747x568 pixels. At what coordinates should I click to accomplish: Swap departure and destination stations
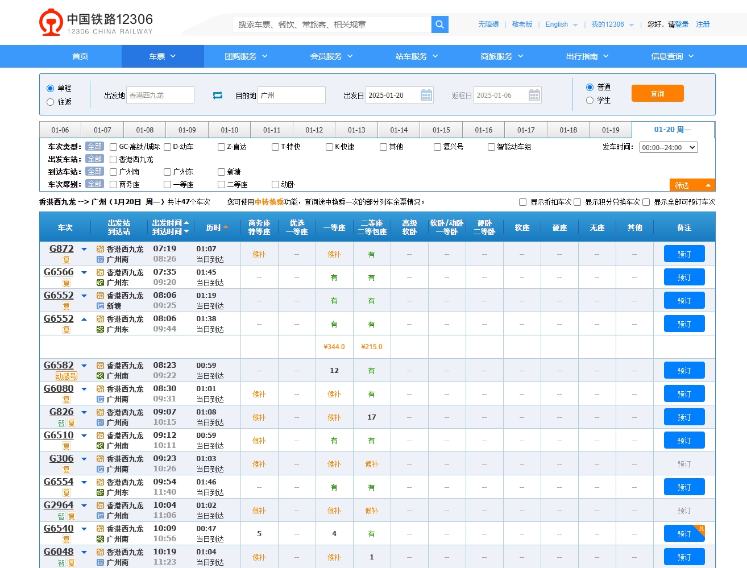tap(218, 96)
